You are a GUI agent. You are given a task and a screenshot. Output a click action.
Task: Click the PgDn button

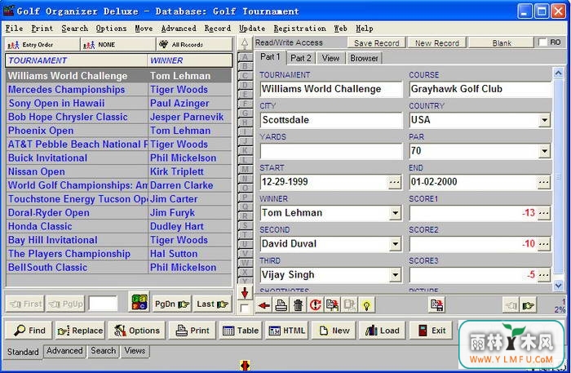point(172,304)
